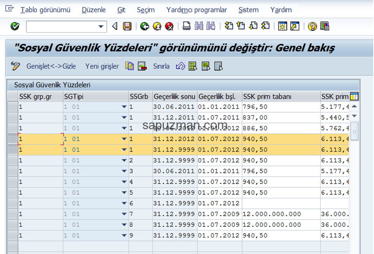Click the SGTipi column header

[96, 96]
